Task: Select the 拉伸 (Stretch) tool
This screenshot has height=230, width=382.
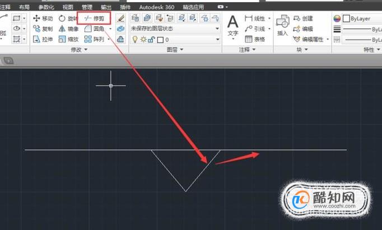Action: click(43, 39)
